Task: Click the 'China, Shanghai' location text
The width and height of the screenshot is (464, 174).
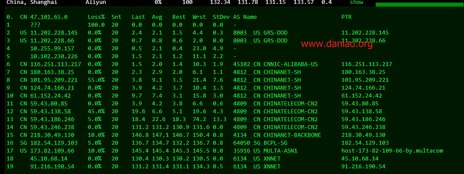Action: click(32, 2)
